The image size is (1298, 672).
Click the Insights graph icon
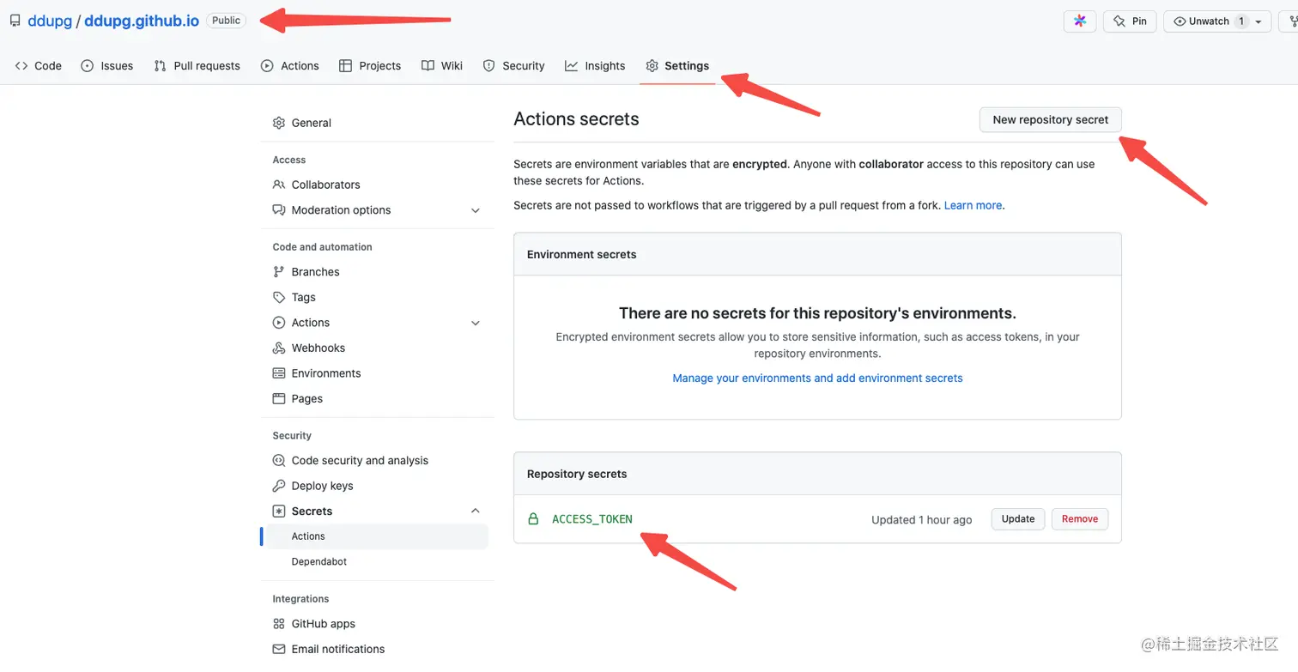tap(571, 66)
